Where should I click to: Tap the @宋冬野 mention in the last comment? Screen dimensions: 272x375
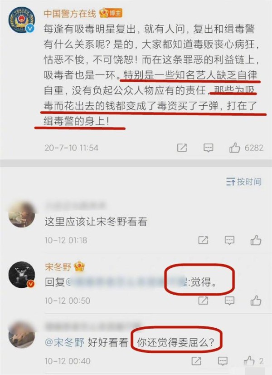click(64, 342)
